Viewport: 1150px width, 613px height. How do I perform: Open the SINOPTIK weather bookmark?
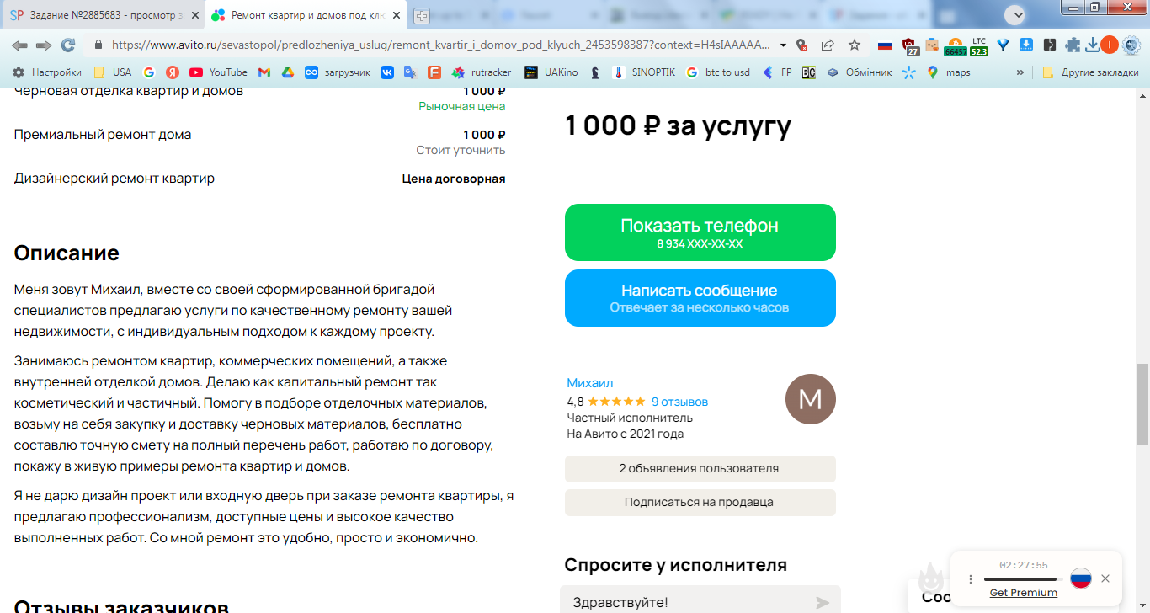(x=643, y=72)
